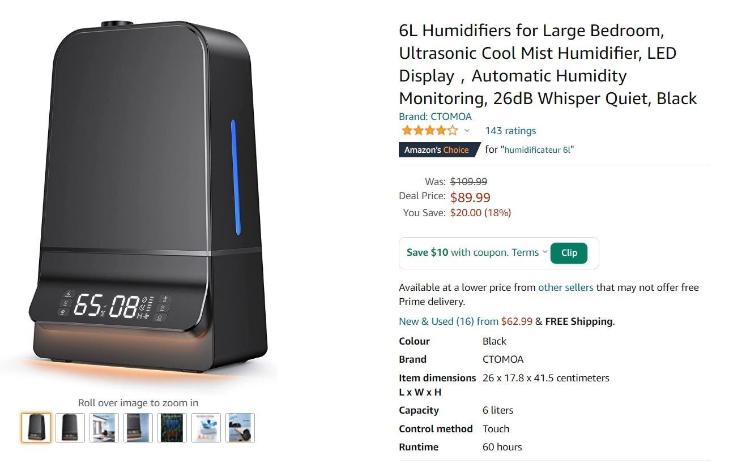Select the seventh thumbnail image

pos(240,427)
